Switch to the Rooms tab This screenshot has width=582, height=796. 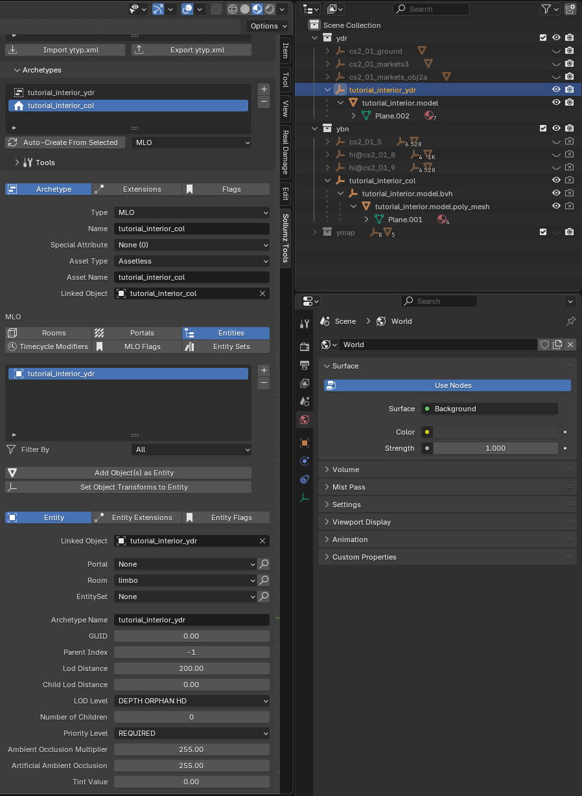(x=49, y=333)
